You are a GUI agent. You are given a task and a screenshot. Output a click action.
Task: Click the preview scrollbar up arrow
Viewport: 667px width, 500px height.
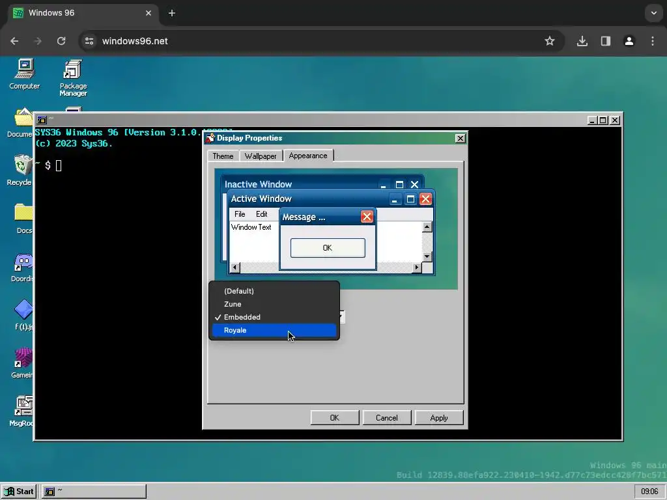click(427, 227)
